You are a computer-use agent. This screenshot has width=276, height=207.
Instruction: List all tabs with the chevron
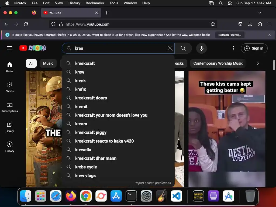click(260, 13)
